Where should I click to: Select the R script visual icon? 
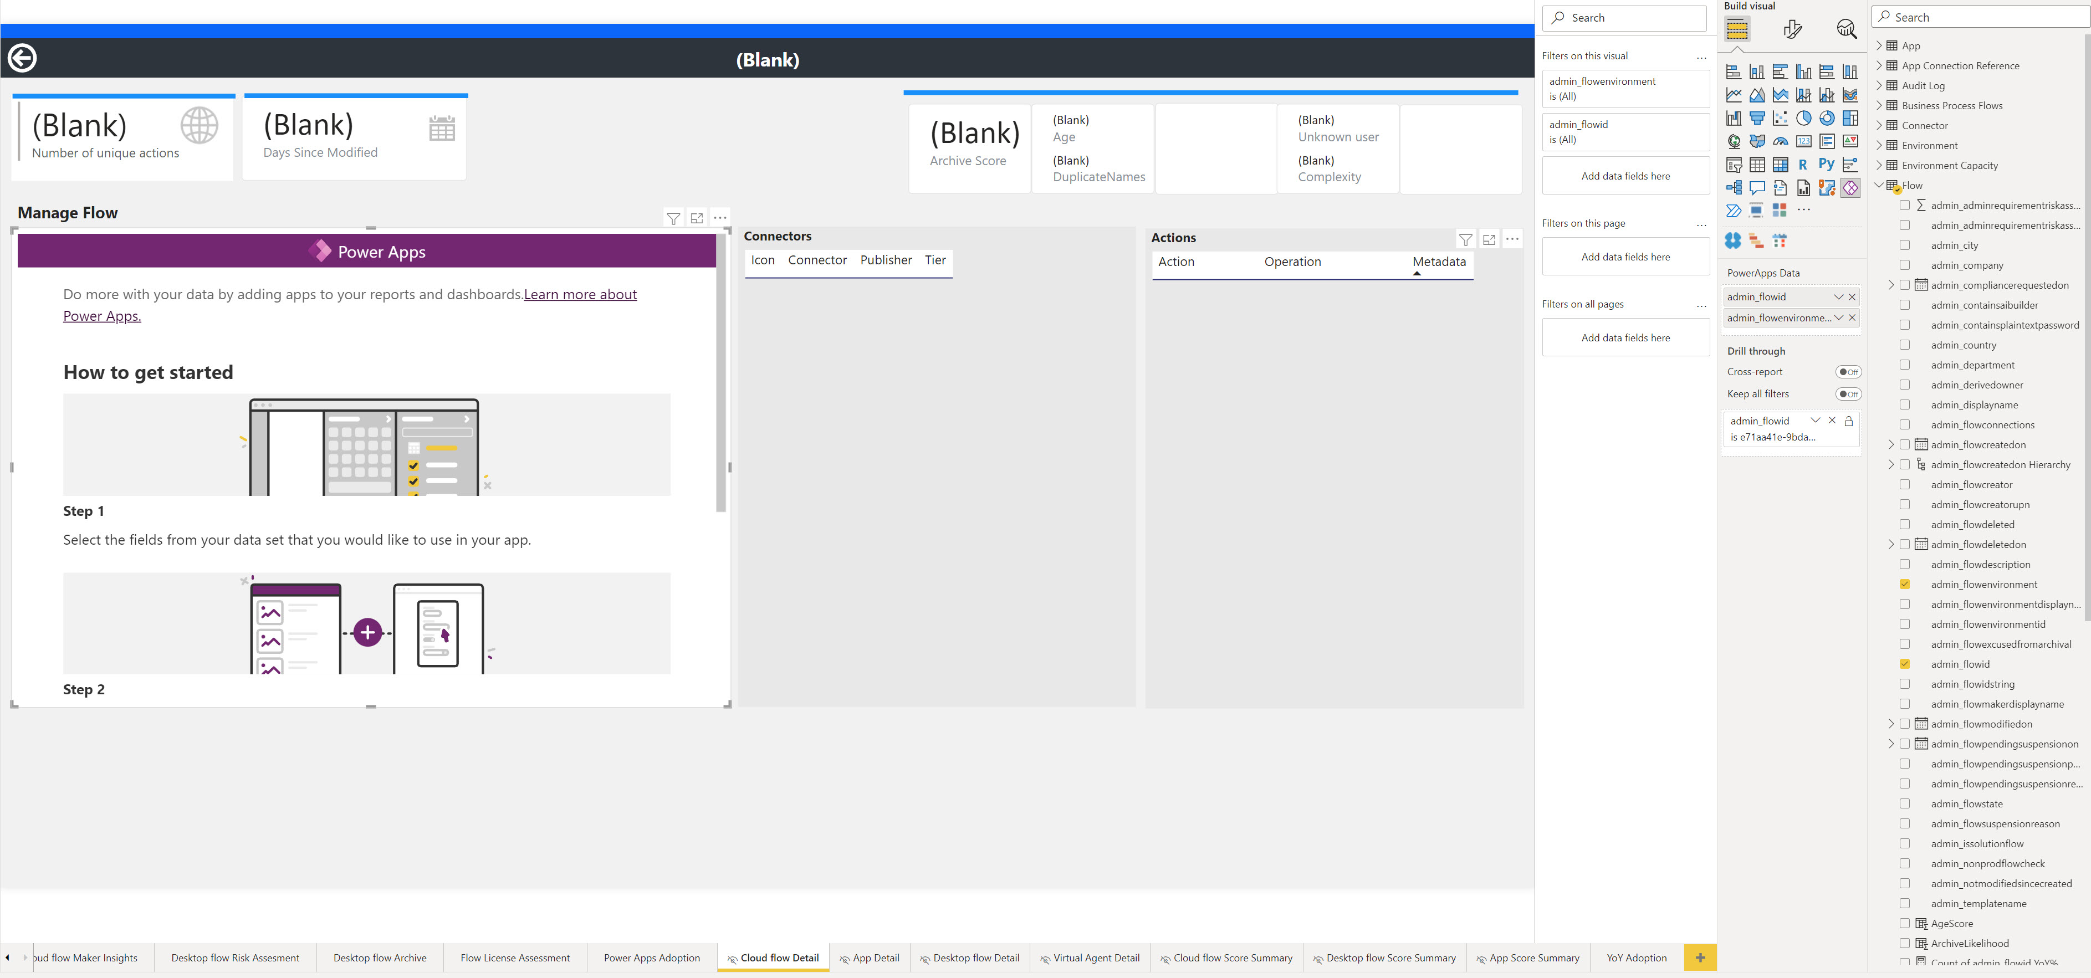(x=1803, y=164)
